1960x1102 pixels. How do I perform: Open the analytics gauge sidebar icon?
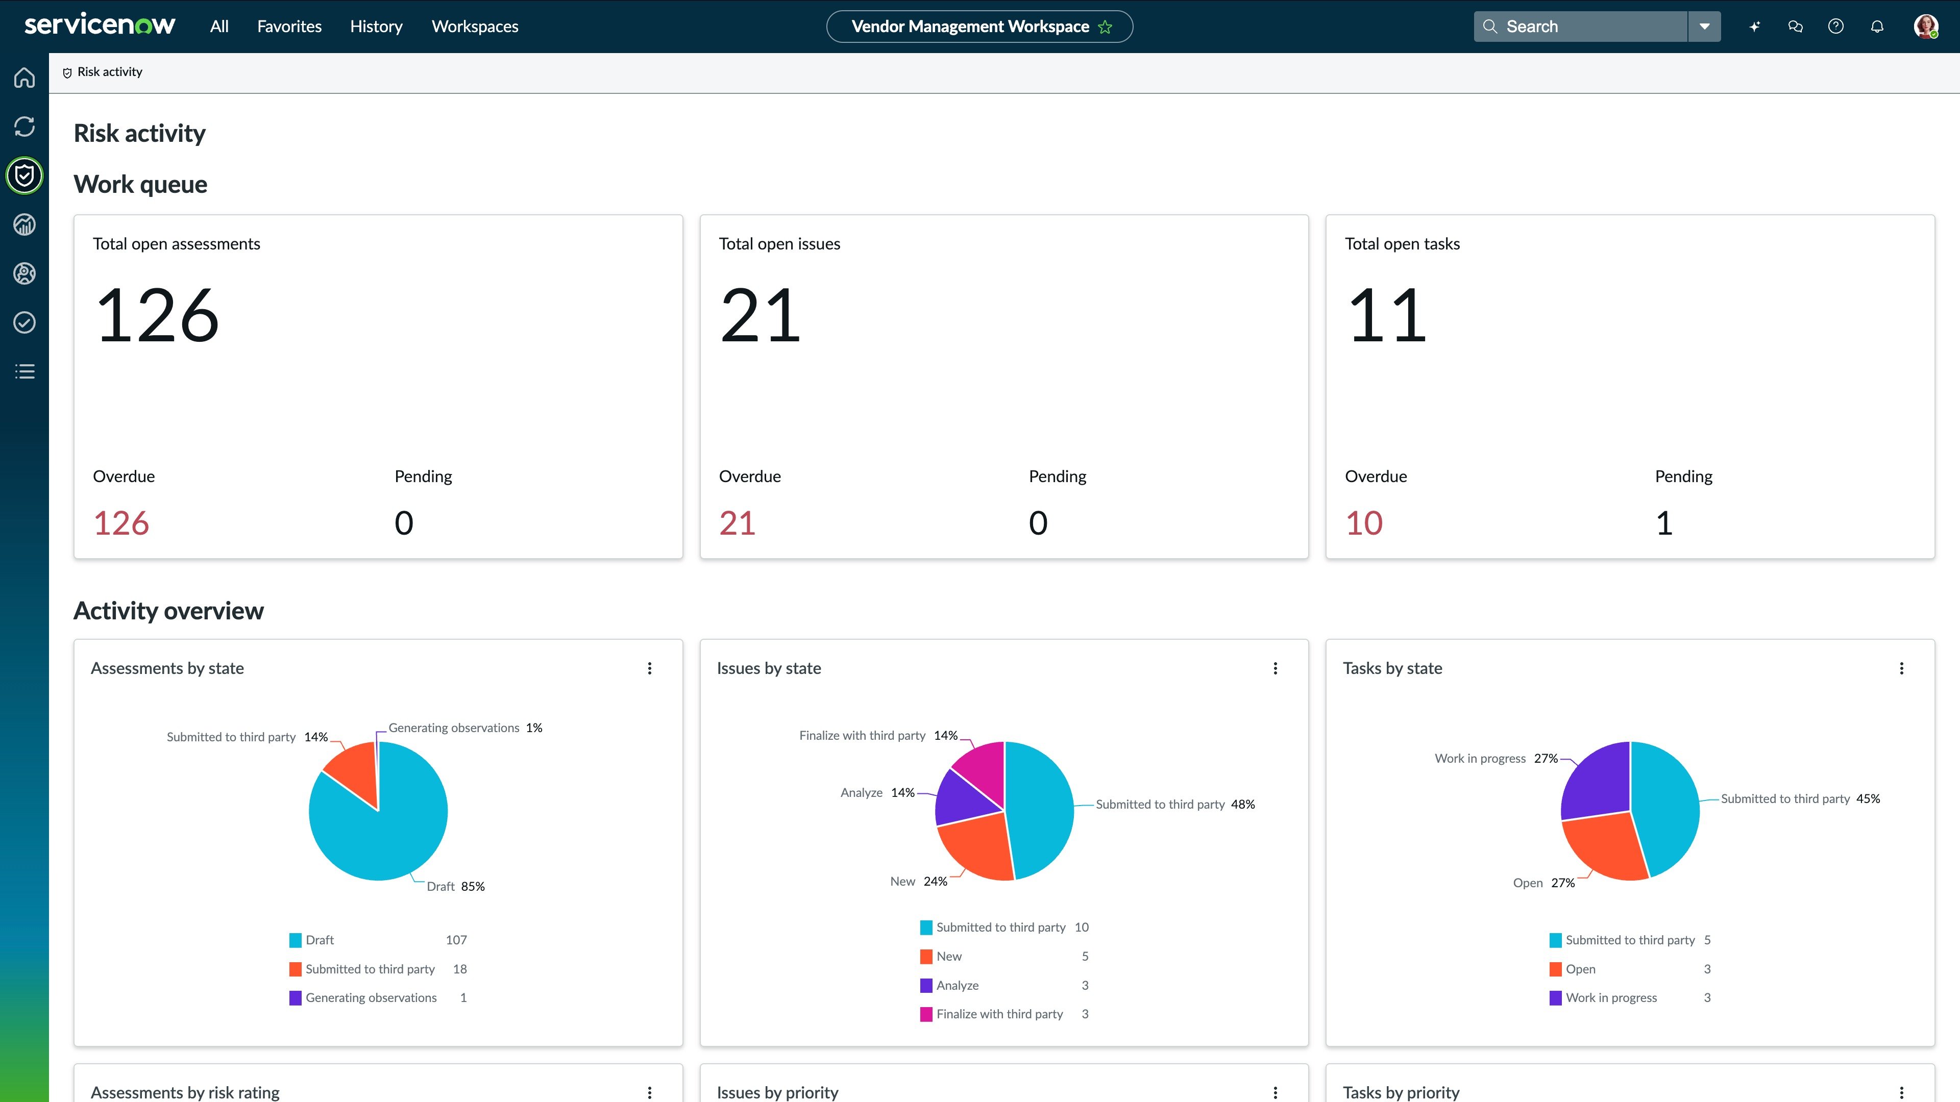pos(24,224)
